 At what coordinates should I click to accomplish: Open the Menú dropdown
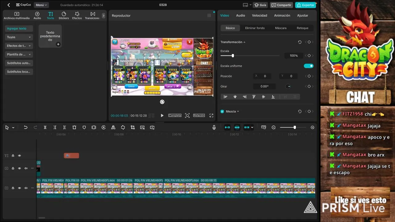pos(41,5)
